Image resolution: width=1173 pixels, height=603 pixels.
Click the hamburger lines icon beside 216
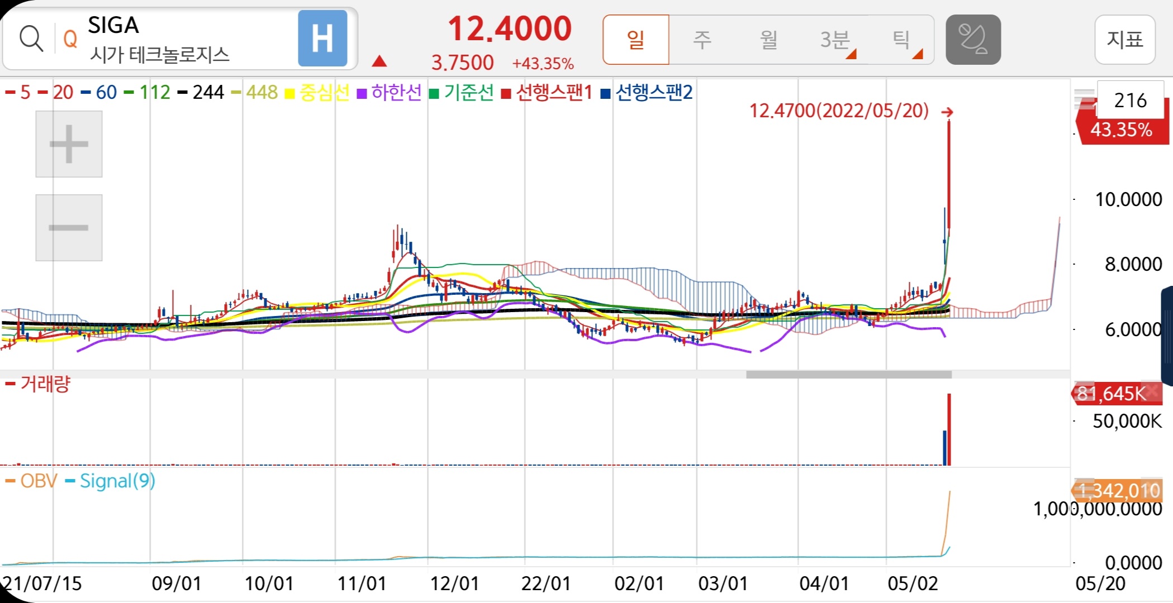(1084, 99)
